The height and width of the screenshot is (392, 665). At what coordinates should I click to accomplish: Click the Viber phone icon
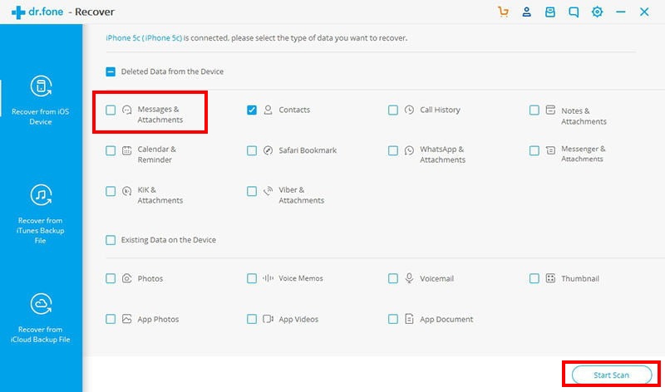[x=268, y=191]
